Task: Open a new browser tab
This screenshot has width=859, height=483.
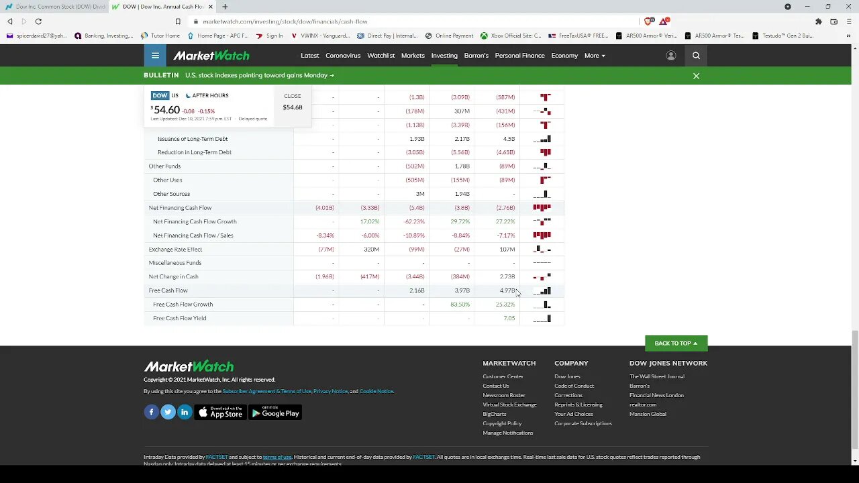Action: point(225,7)
